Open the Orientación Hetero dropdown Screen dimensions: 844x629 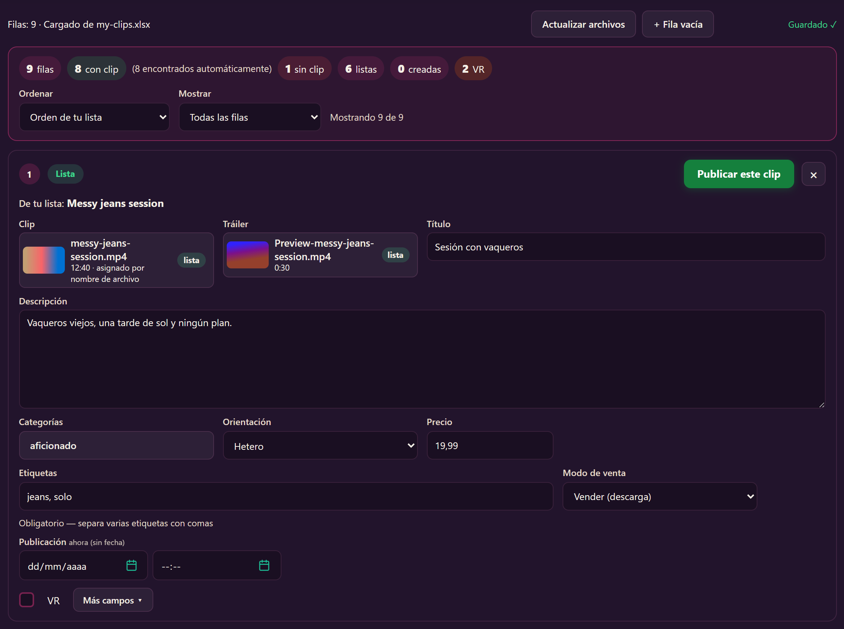pyautogui.click(x=320, y=445)
